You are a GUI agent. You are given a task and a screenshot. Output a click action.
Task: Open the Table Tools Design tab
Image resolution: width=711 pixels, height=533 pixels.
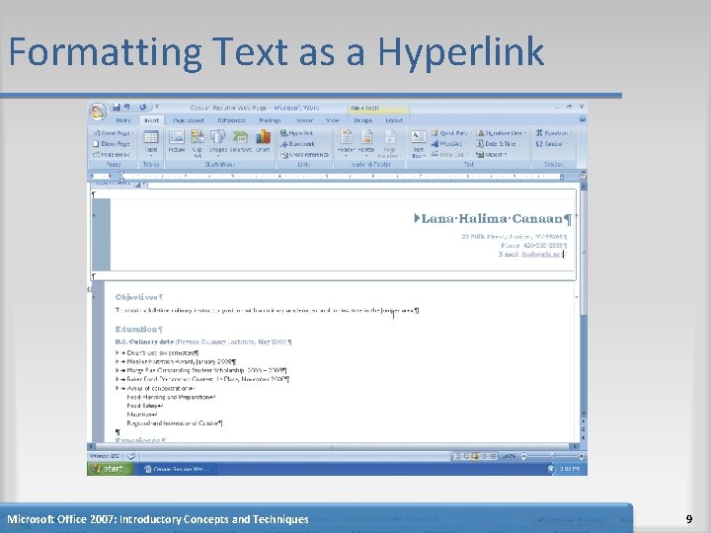pos(362,120)
